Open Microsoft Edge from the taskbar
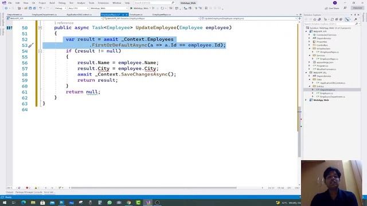The height and width of the screenshot is (206, 367). [x=24, y=203]
